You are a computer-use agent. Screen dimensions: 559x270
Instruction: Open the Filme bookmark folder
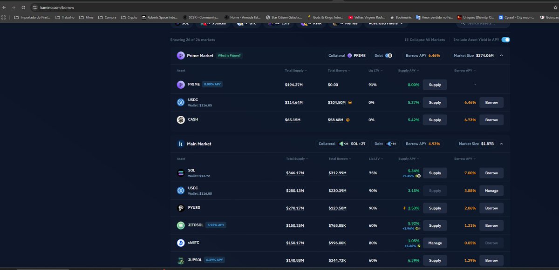86,17
